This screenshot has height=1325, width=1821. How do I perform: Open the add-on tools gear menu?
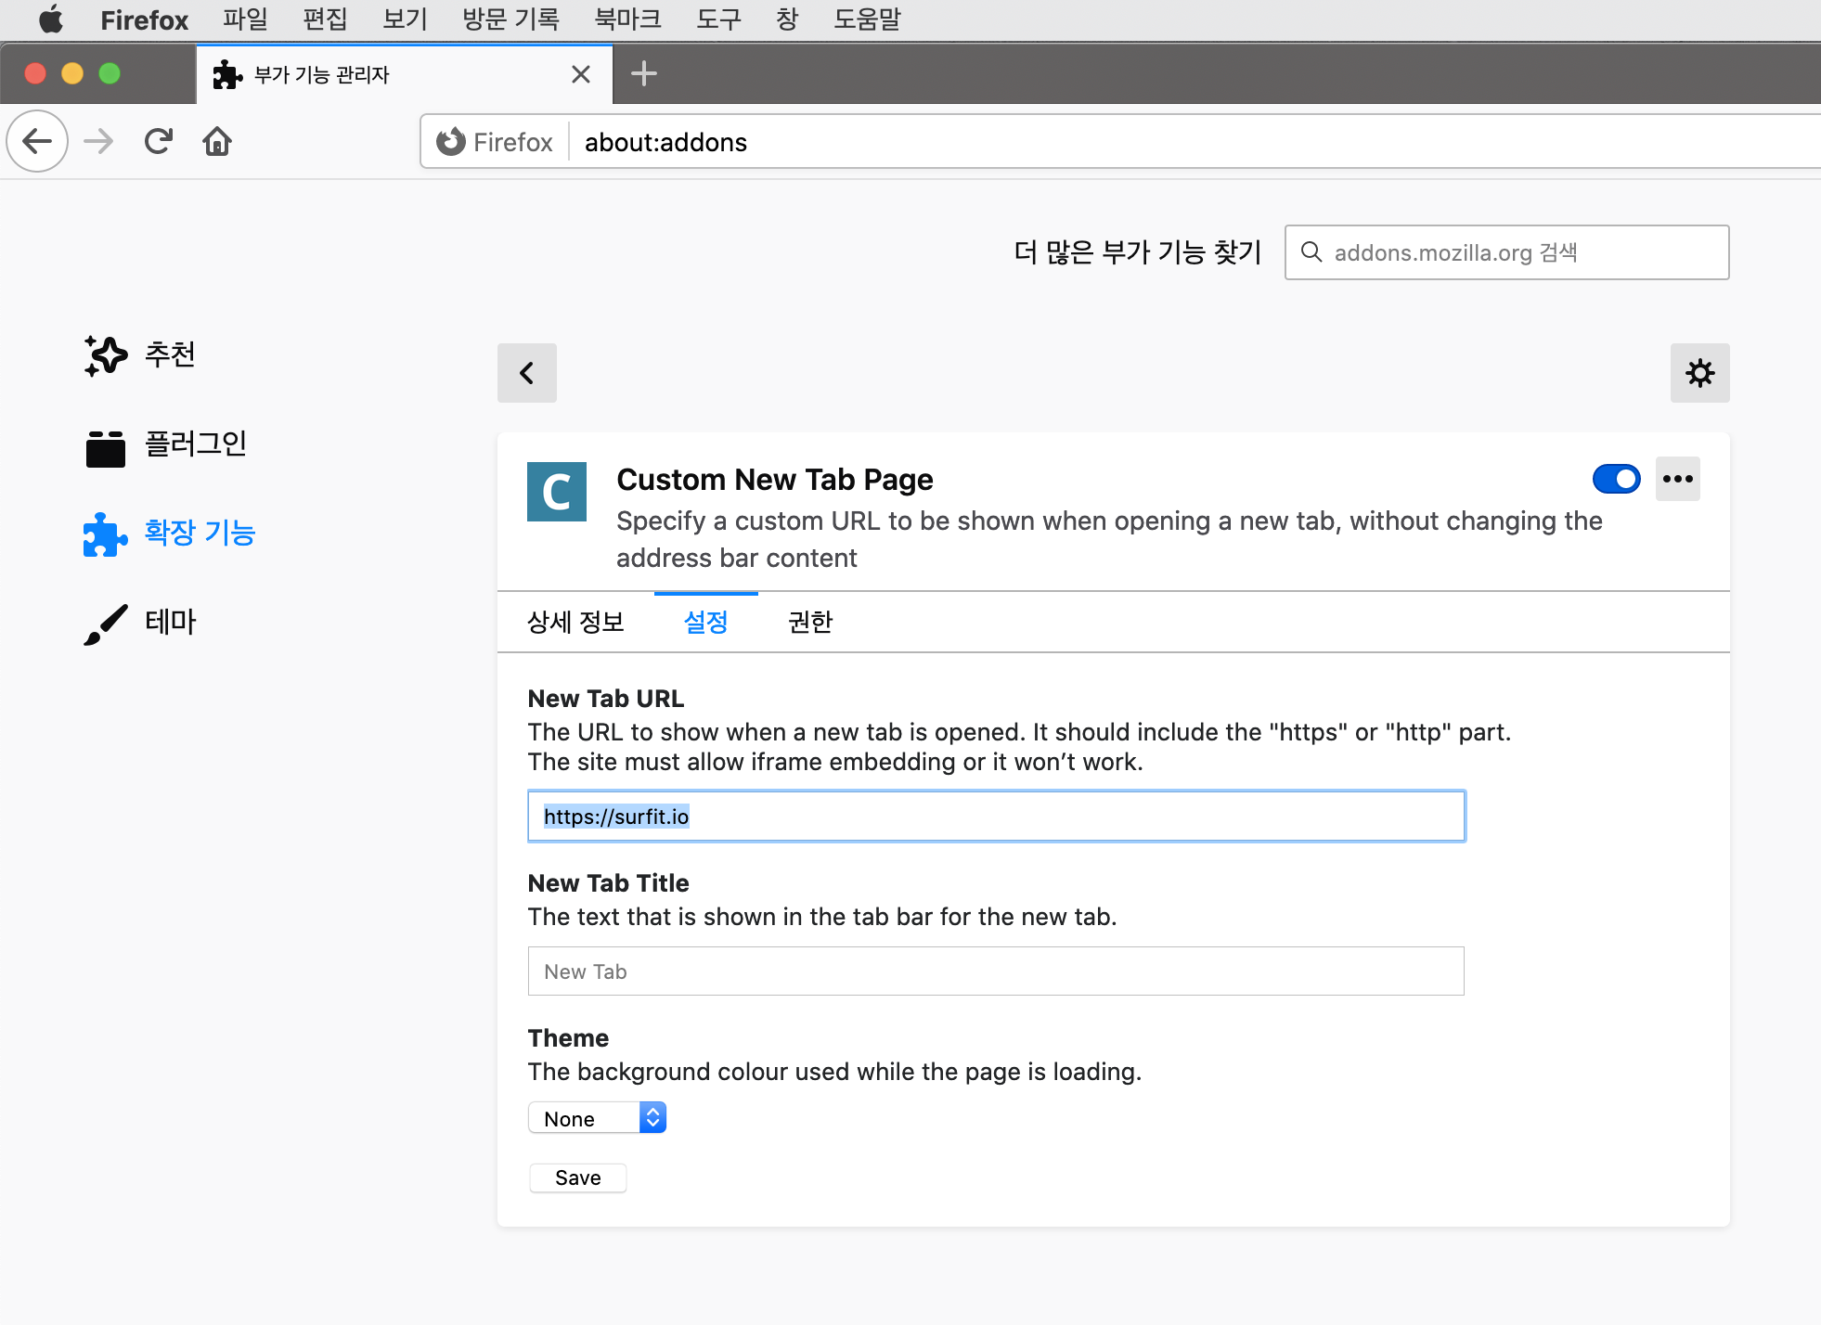tap(1700, 373)
